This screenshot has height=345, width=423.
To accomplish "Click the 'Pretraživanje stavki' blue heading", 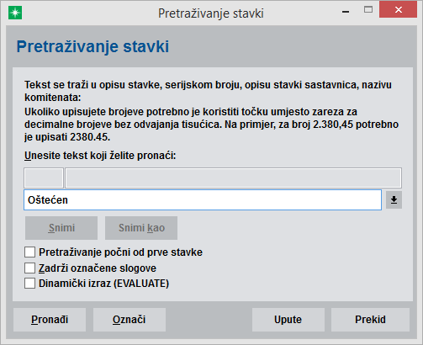I will tap(93, 46).
